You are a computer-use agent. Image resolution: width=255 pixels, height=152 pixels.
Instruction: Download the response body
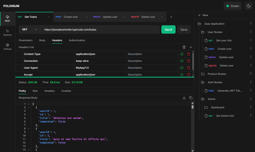click(x=184, y=98)
